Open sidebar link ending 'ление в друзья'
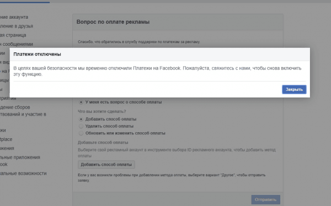331x206 pixels. (17, 26)
